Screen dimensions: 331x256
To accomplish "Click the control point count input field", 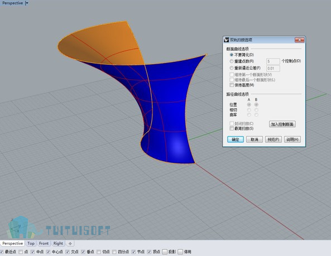I will pyautogui.click(x=273, y=61).
